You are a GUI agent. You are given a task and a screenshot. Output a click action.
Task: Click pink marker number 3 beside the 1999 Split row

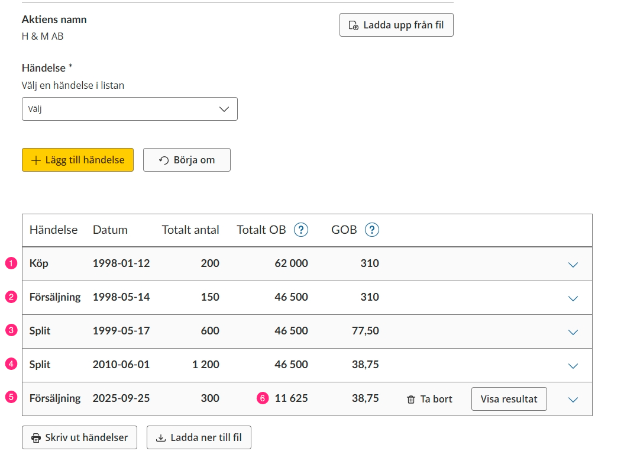(11, 331)
